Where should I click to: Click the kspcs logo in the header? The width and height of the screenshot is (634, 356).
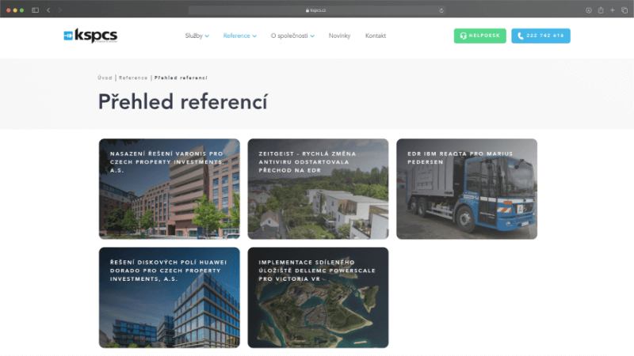pos(90,36)
